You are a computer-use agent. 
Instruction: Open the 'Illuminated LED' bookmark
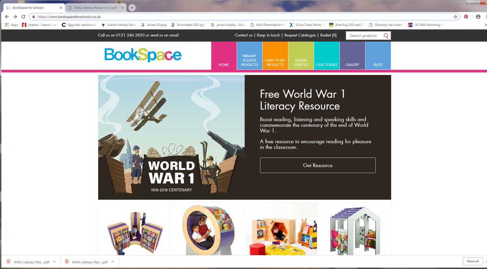tap(188, 25)
